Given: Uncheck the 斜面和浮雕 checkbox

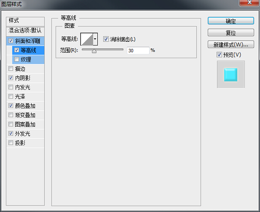Looking at the screenshot, I should click(x=11, y=41).
